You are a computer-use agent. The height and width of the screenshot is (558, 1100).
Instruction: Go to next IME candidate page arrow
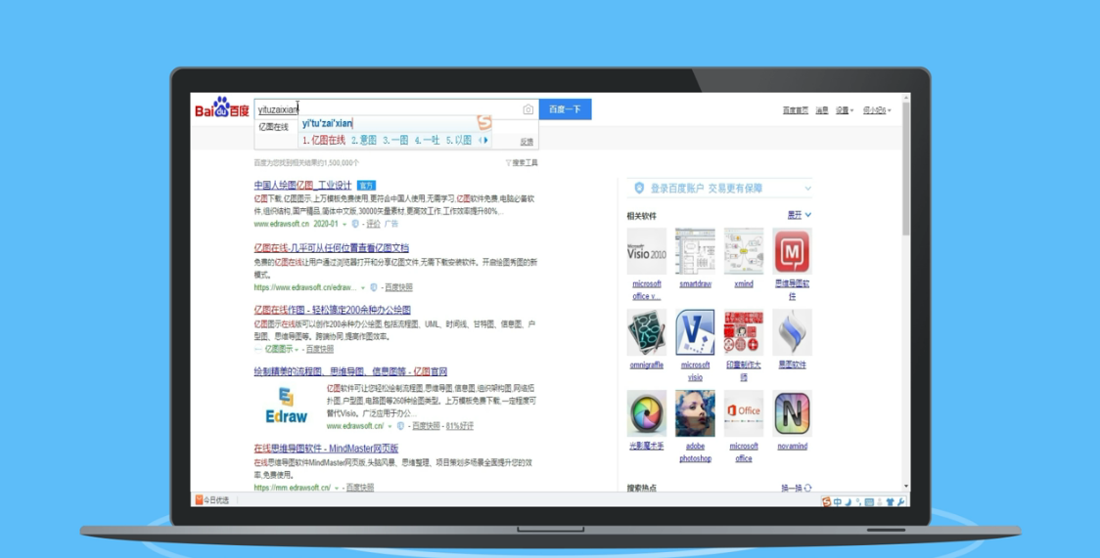(x=486, y=140)
